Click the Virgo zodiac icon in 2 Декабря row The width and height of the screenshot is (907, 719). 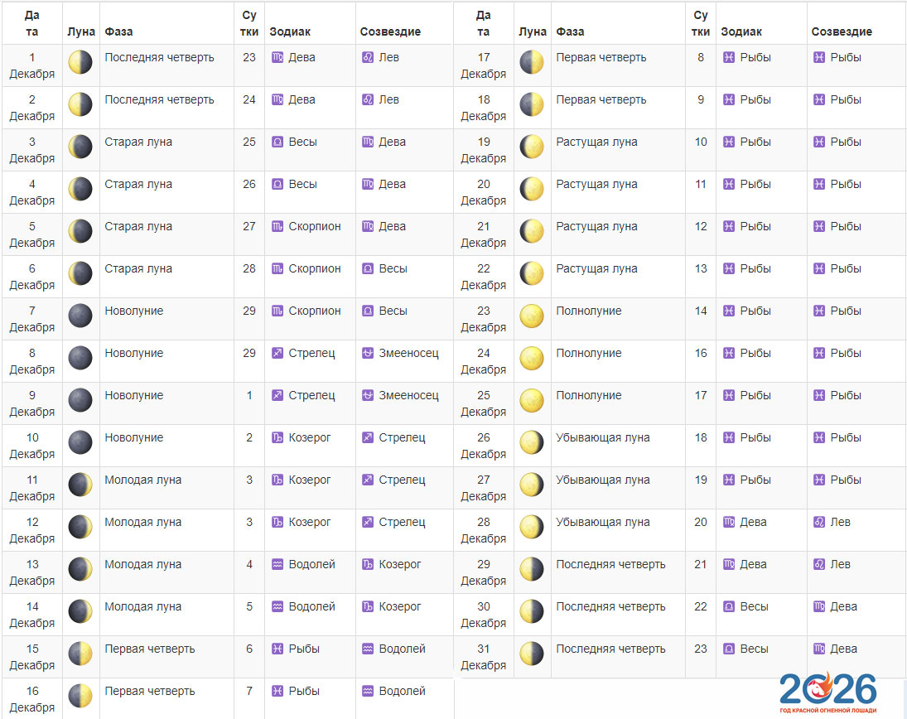pos(277,99)
